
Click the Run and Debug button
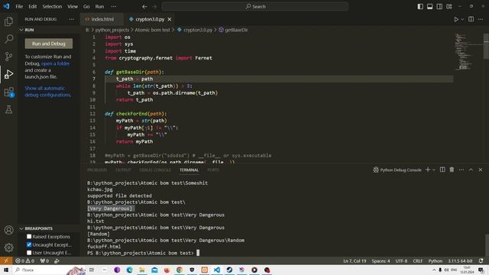(x=49, y=44)
